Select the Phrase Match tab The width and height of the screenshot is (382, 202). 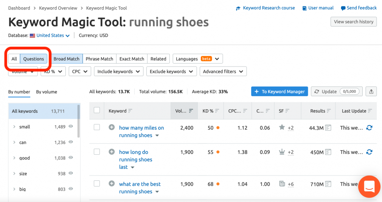click(x=99, y=59)
